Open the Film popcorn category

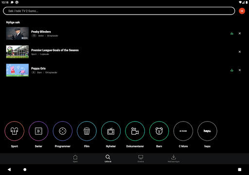click(87, 131)
